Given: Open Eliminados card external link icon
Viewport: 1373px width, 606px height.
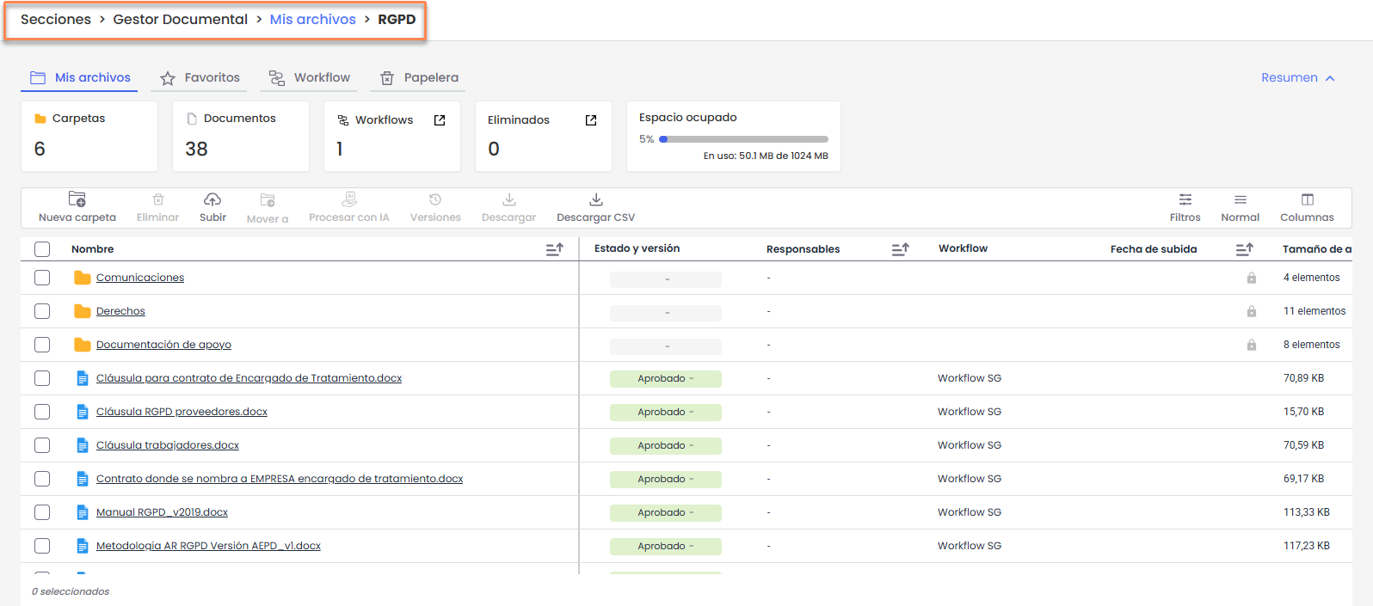Looking at the screenshot, I should [591, 120].
